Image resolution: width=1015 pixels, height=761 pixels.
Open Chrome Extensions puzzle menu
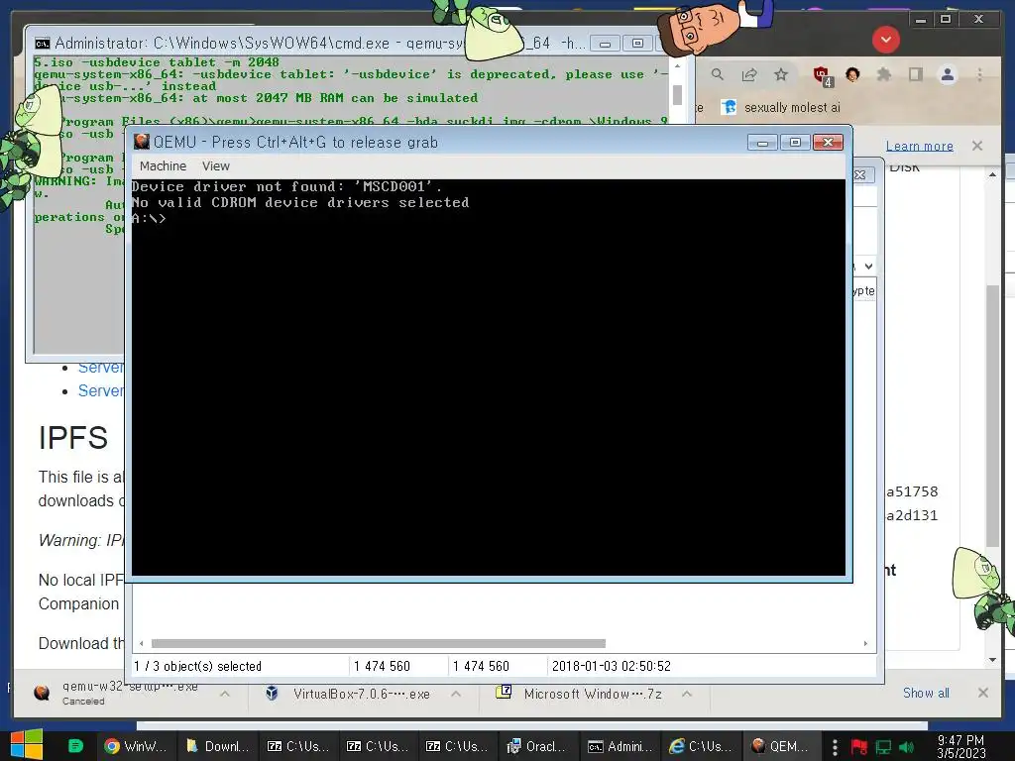(x=883, y=74)
